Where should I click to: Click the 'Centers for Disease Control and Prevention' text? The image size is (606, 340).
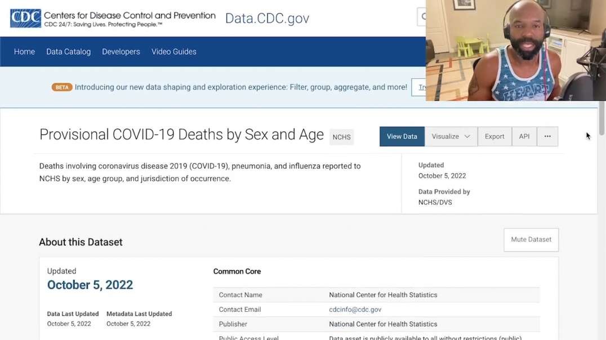[x=130, y=15]
